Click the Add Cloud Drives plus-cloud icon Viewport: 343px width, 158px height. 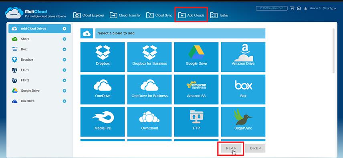(14, 29)
